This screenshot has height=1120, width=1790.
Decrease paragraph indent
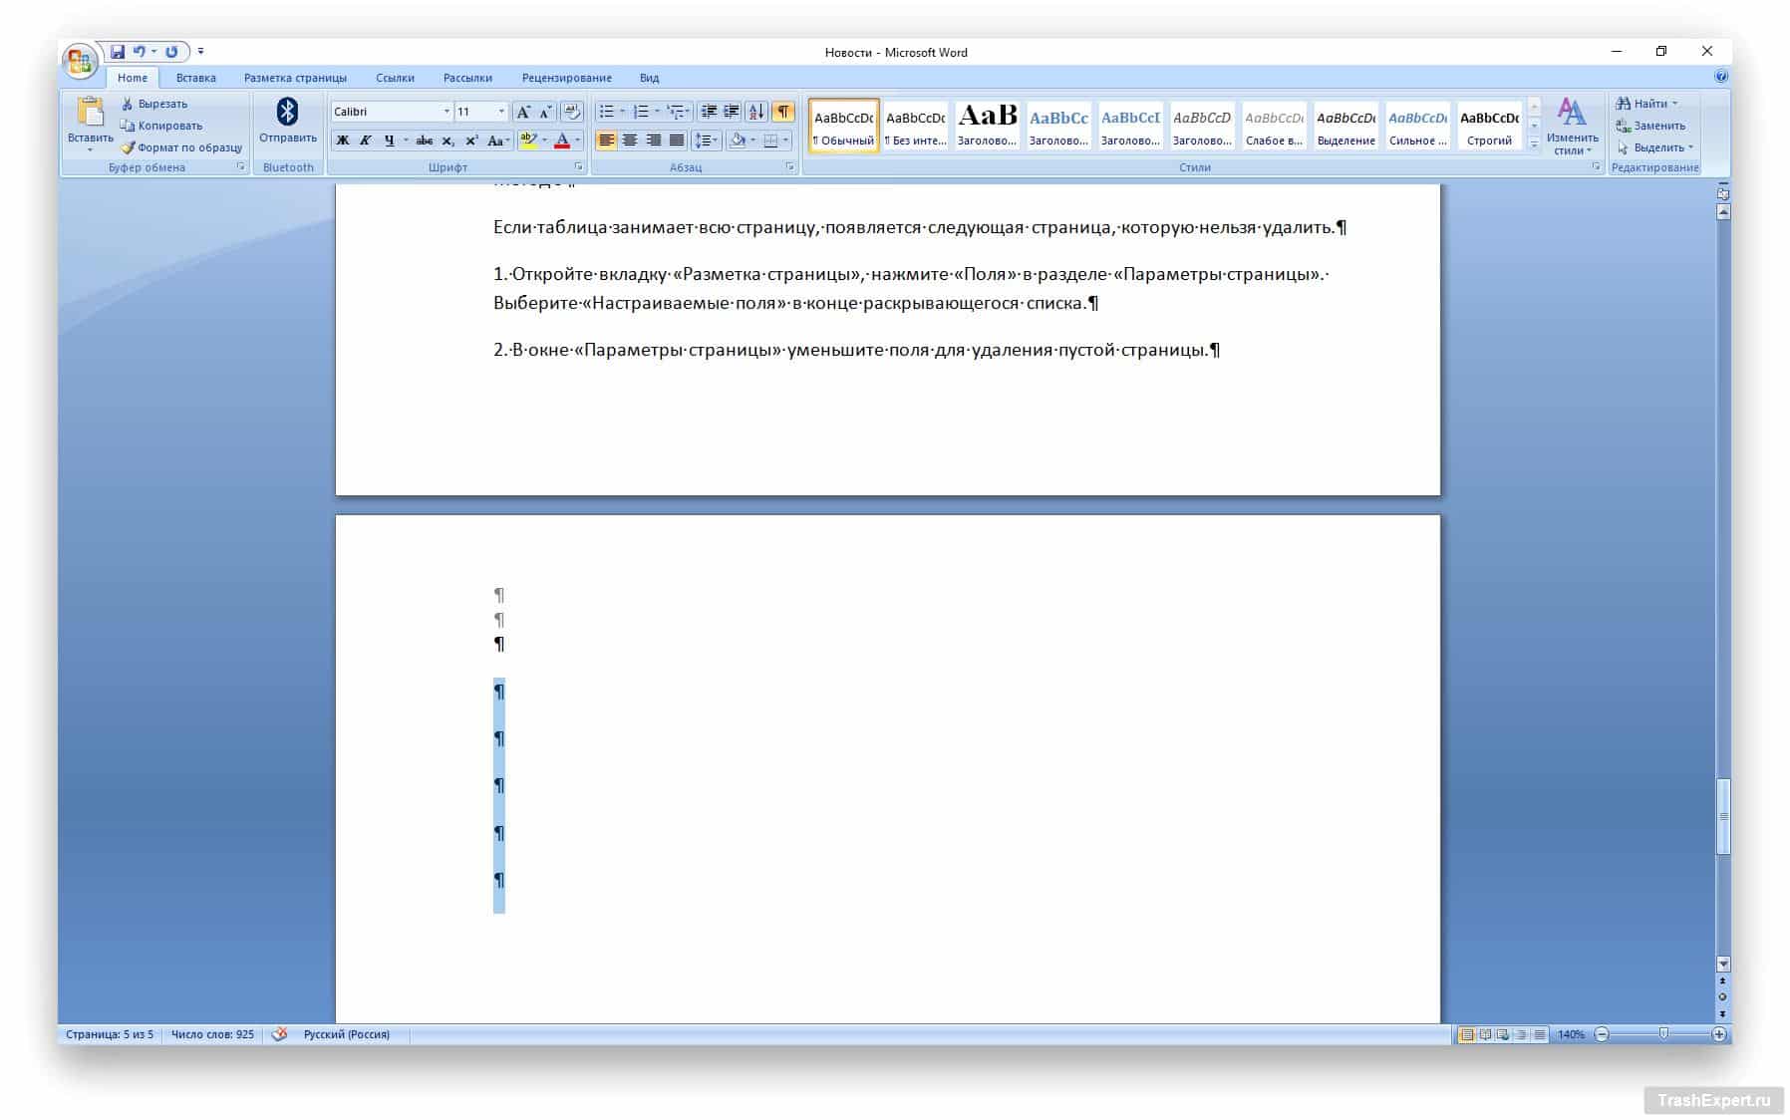[709, 112]
